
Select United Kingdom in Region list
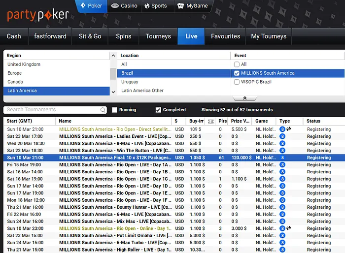pyautogui.click(x=57, y=64)
